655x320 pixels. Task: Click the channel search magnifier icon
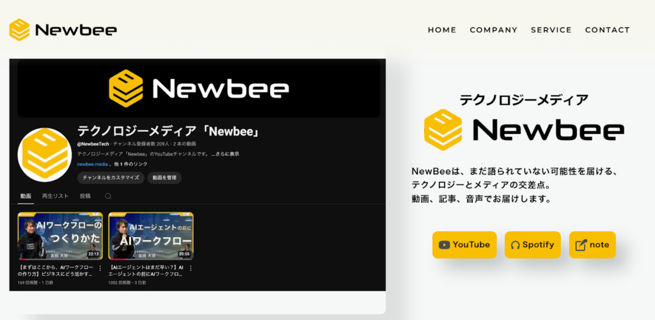tap(108, 196)
